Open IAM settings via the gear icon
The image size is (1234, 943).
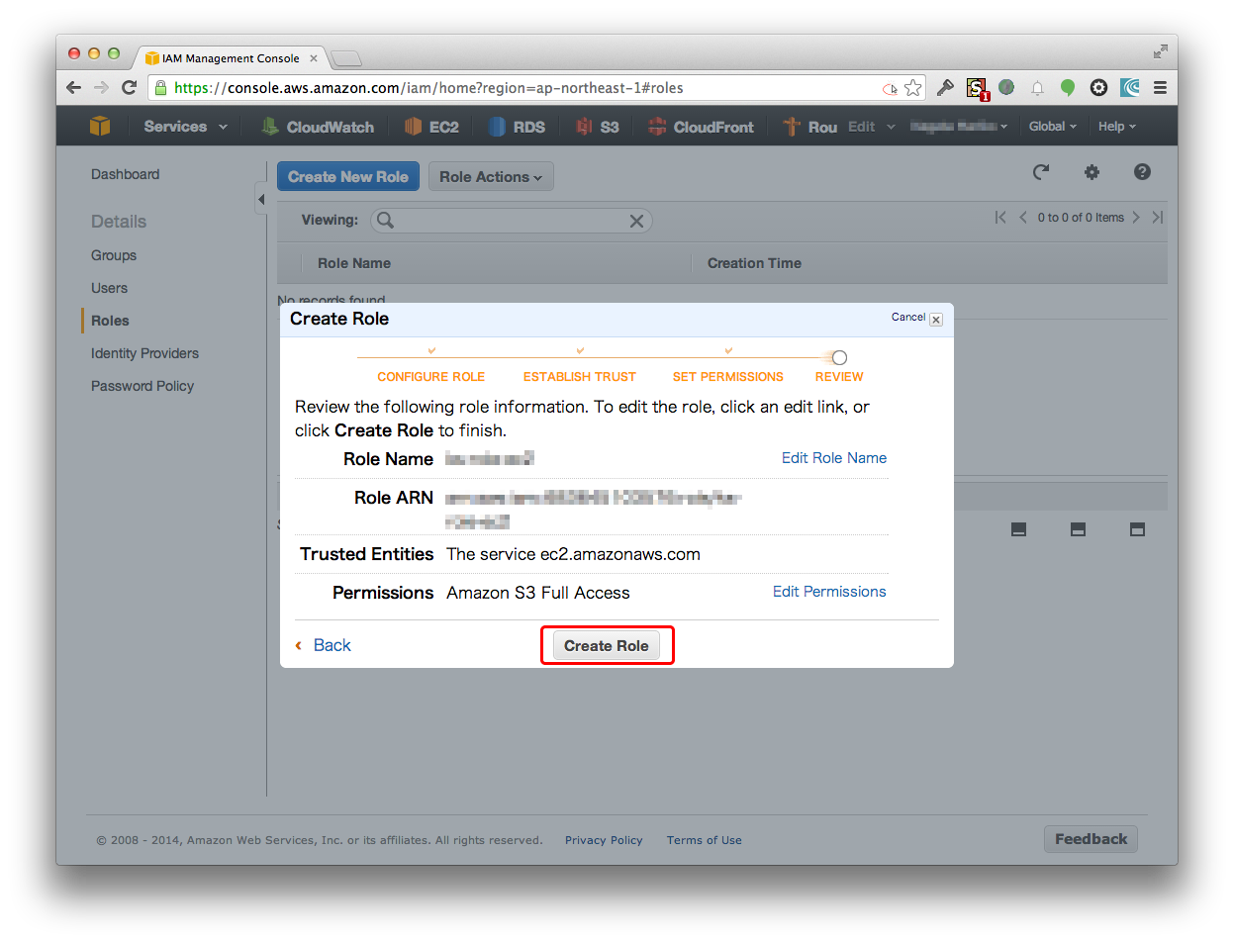click(x=1092, y=172)
